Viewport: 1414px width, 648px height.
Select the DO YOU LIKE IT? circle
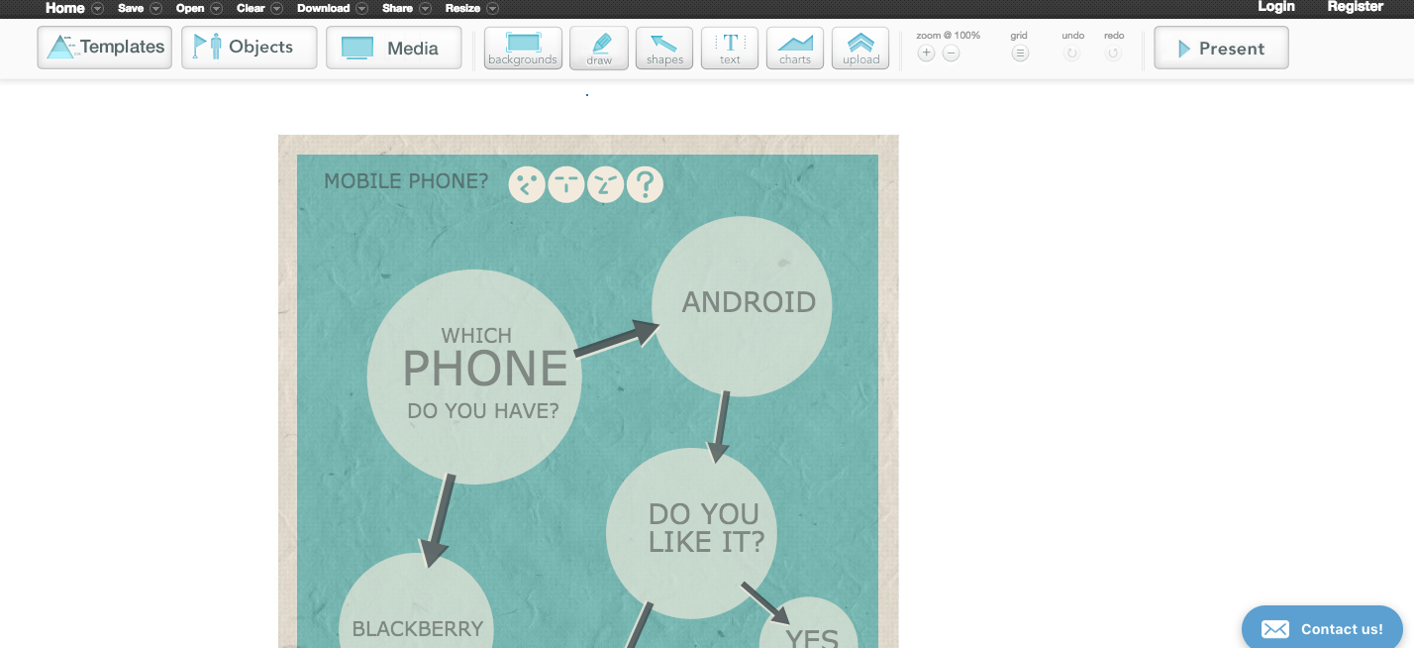[691, 533]
